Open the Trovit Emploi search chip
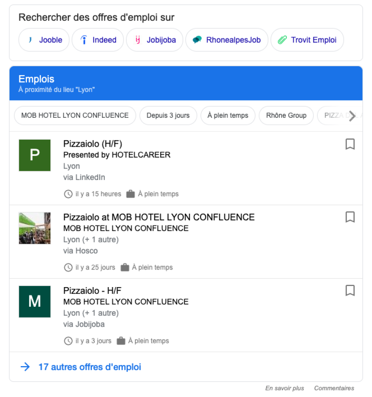Screen dimensions: 372x397 coord(307,40)
